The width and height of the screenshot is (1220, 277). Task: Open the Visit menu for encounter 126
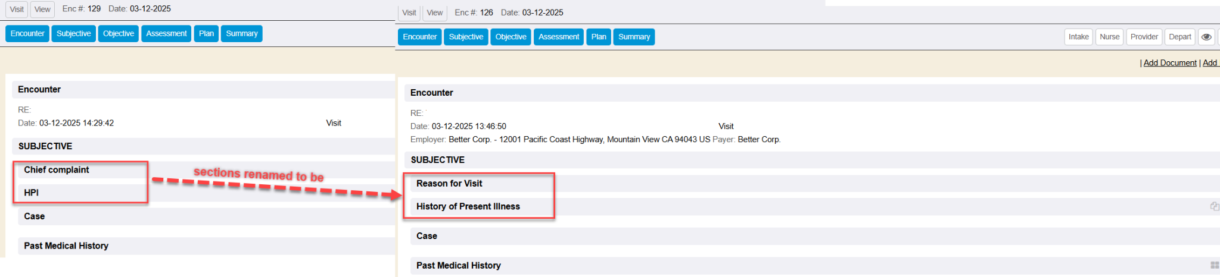pos(409,13)
